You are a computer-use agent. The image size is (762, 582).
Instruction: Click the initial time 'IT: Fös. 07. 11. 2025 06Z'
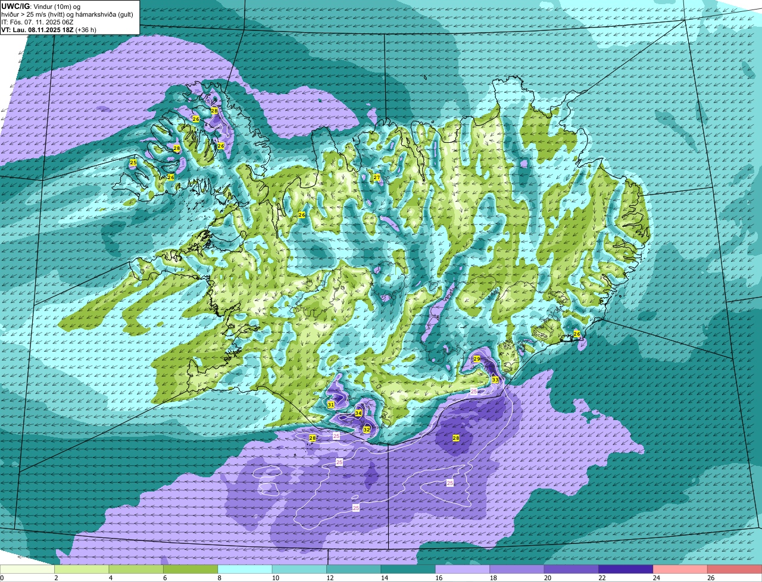pos(38,21)
